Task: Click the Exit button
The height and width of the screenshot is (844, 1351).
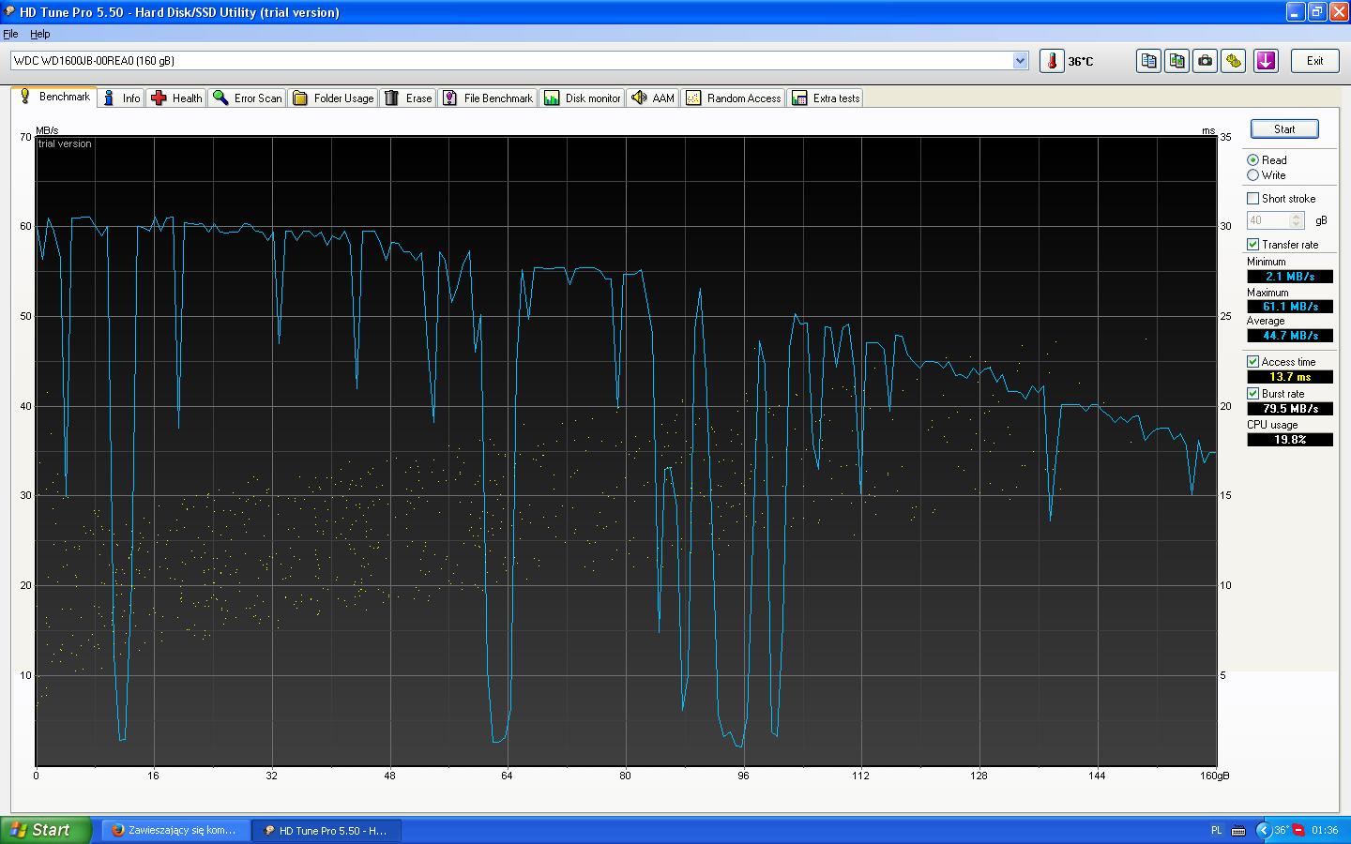Action: 1315,61
